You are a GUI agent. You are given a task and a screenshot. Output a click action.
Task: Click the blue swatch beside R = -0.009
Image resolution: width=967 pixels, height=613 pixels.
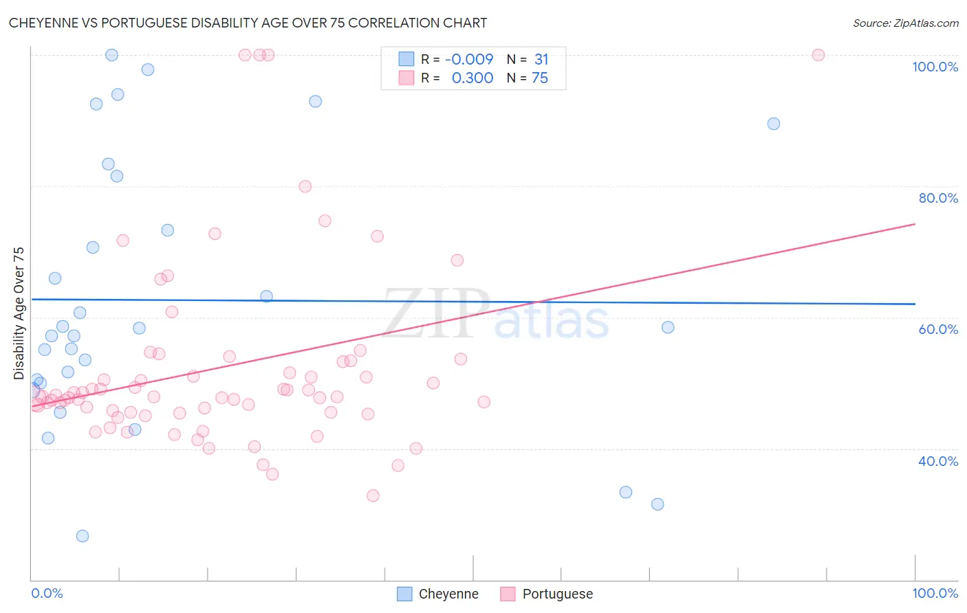coord(406,59)
